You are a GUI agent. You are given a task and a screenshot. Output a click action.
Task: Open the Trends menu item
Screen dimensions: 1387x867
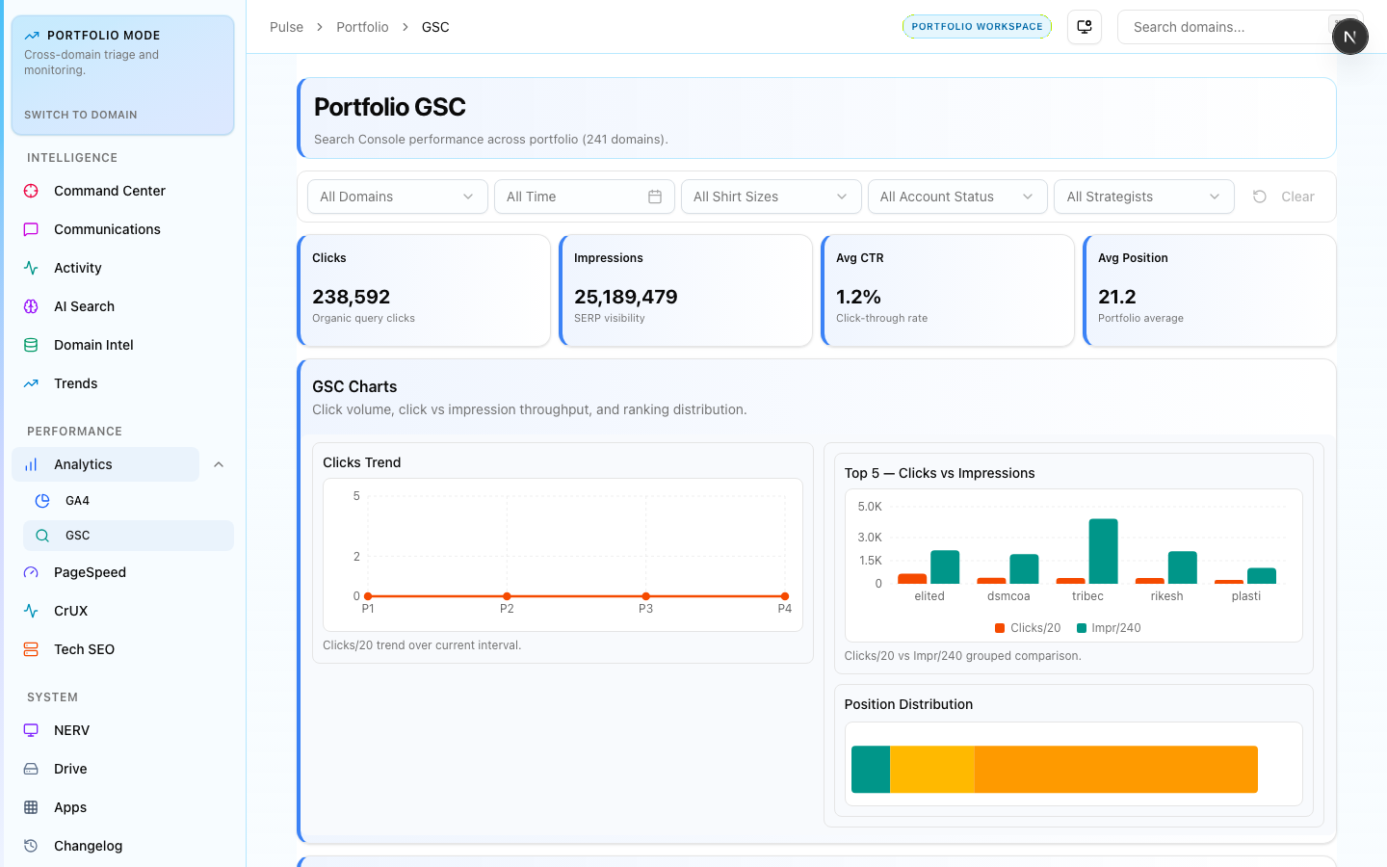[x=75, y=383]
